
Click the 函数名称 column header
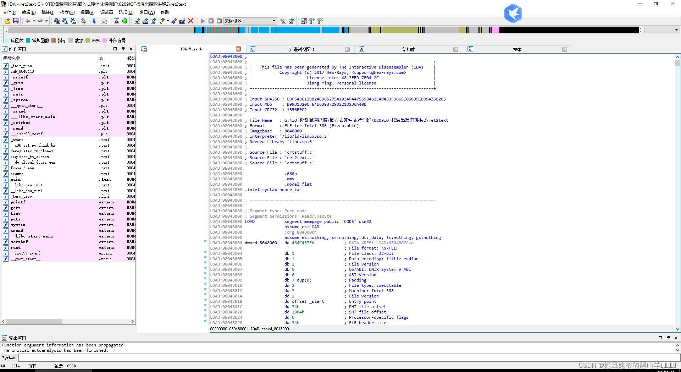coord(50,58)
